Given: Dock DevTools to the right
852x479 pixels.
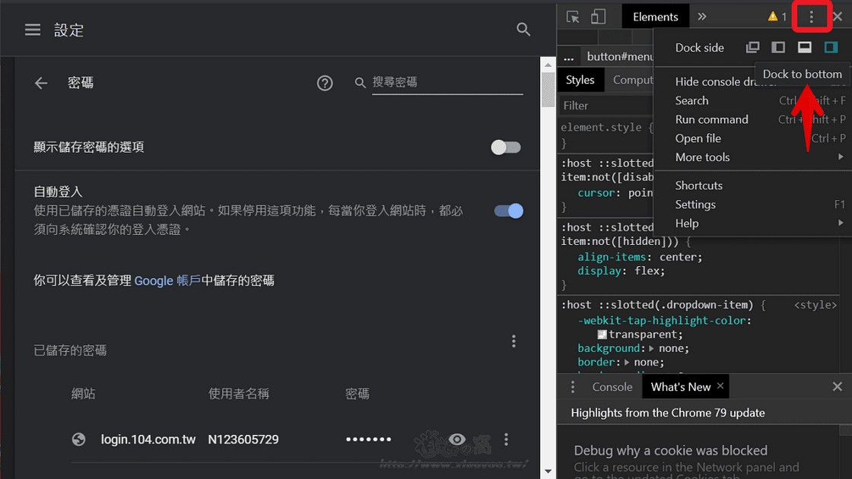Looking at the screenshot, I should [831, 47].
